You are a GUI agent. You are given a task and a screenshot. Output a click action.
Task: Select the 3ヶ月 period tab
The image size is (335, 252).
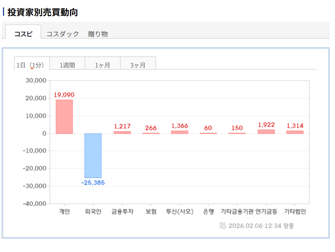coord(138,65)
